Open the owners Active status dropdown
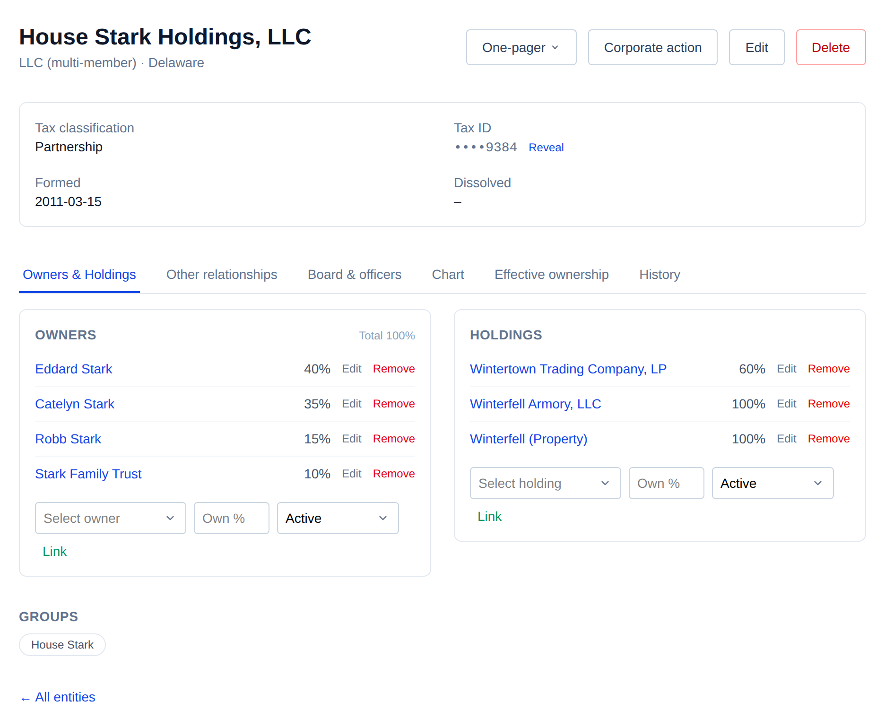 338,518
